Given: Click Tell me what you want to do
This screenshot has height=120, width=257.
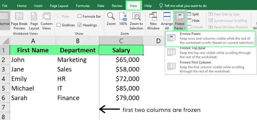Looking at the screenshot, I should pos(186,6).
